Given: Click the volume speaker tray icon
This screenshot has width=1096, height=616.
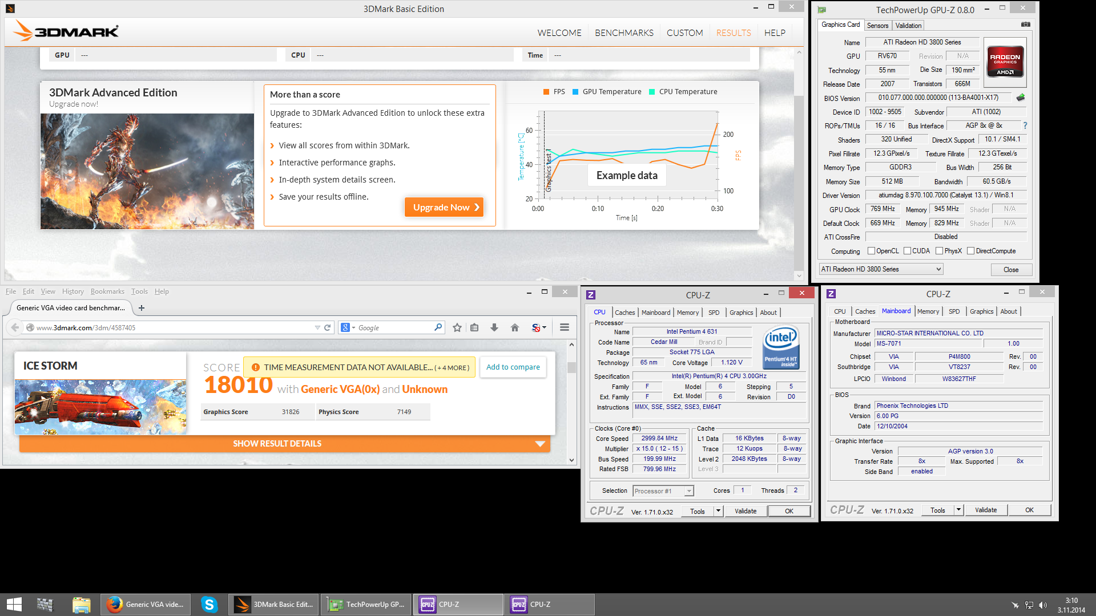Looking at the screenshot, I should [x=1043, y=605].
